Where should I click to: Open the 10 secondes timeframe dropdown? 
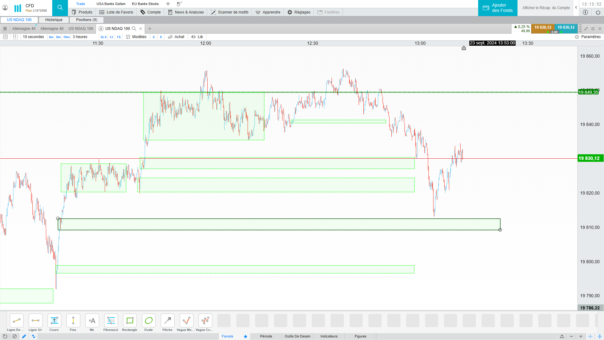[33, 37]
